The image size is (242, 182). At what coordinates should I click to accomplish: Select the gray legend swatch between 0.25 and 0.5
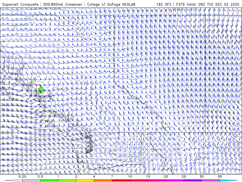tap(31, 180)
